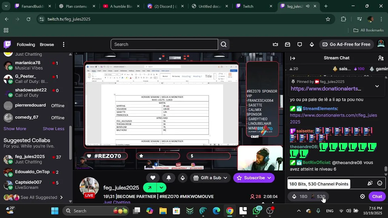Screen dimensions: 388x218
Task: Open the Chrome apps grid shortcut
Action: point(6,30)
